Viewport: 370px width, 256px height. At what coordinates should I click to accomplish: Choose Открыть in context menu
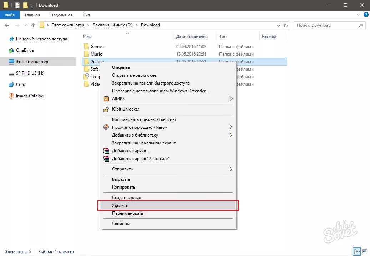tap(168, 67)
